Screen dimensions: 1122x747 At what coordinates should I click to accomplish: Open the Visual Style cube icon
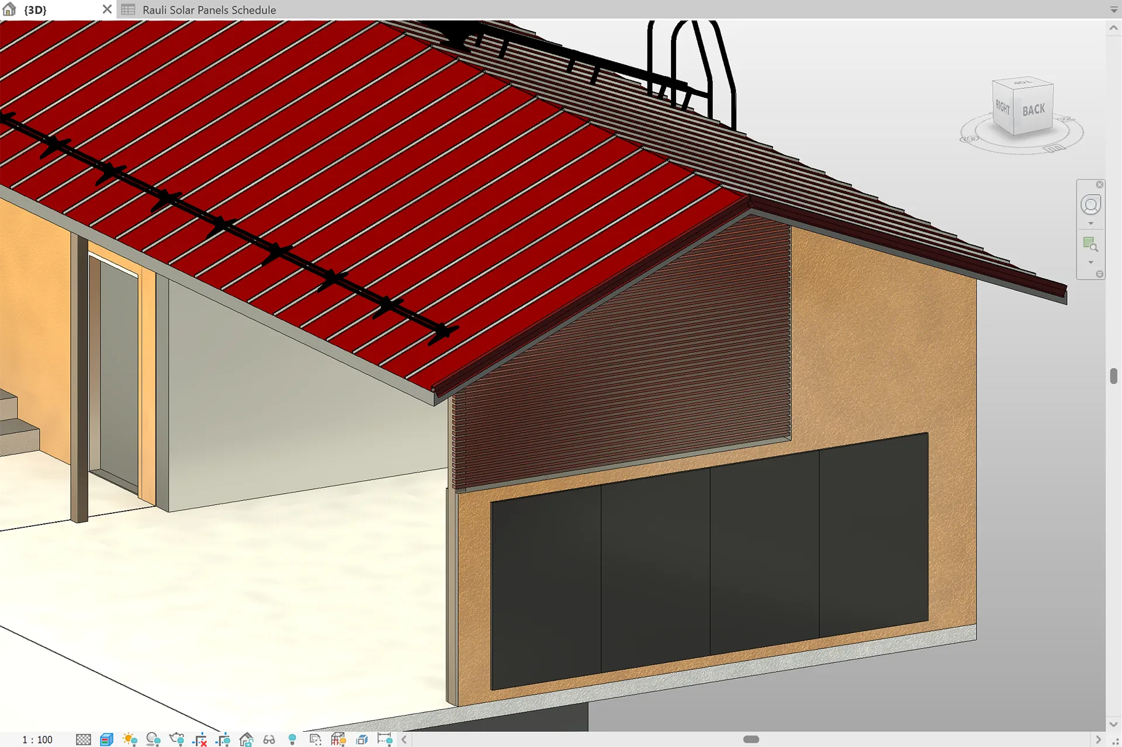(x=106, y=739)
